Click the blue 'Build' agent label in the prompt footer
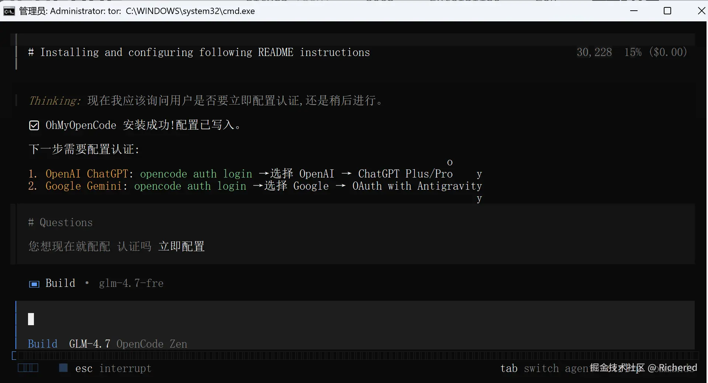The width and height of the screenshot is (708, 383). pyautogui.click(x=43, y=344)
